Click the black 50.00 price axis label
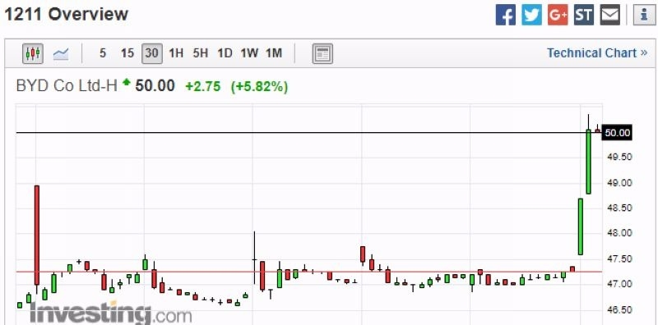Image resolution: width=658 pixels, height=325 pixels. 617,133
